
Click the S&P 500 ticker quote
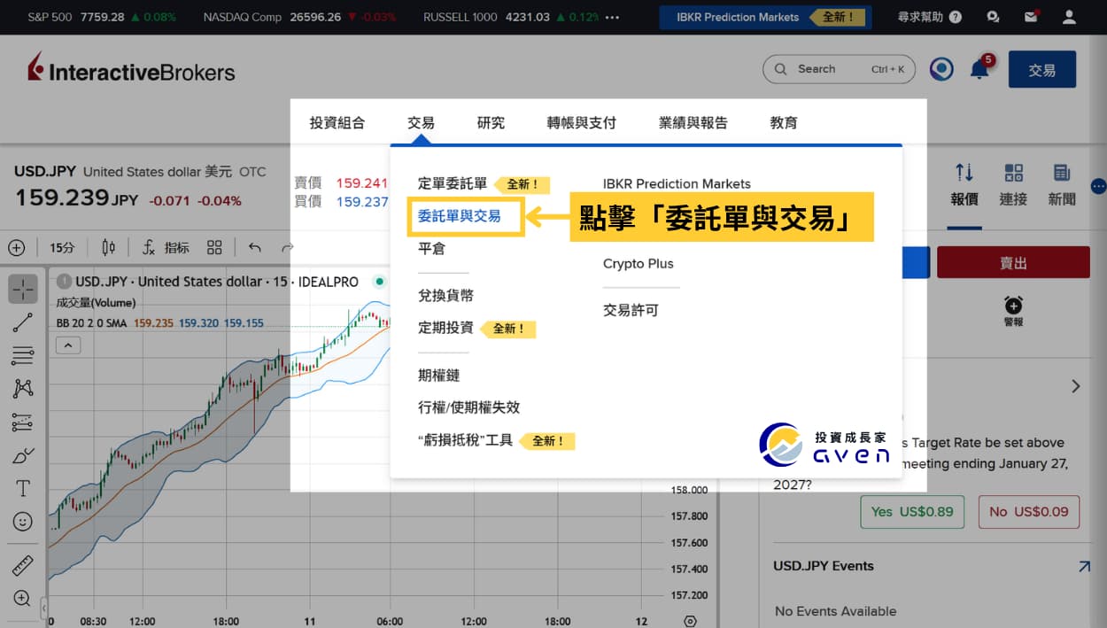click(x=101, y=17)
